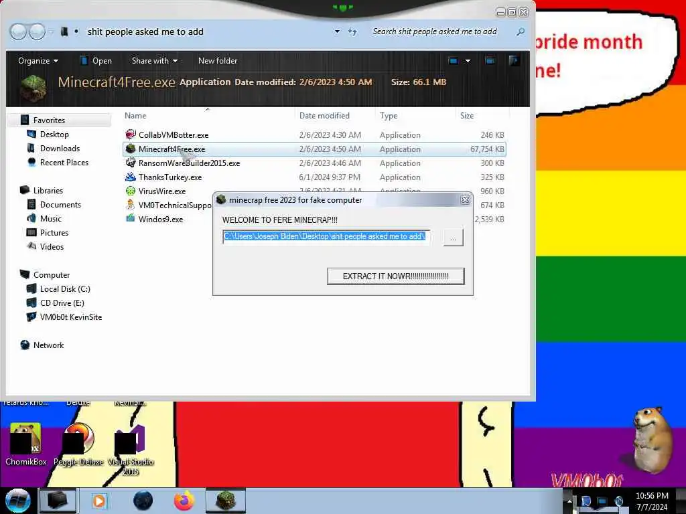The height and width of the screenshot is (514, 686).
Task: Open the Visual Studio 2015 desktop shortcut
Action: [x=131, y=450]
